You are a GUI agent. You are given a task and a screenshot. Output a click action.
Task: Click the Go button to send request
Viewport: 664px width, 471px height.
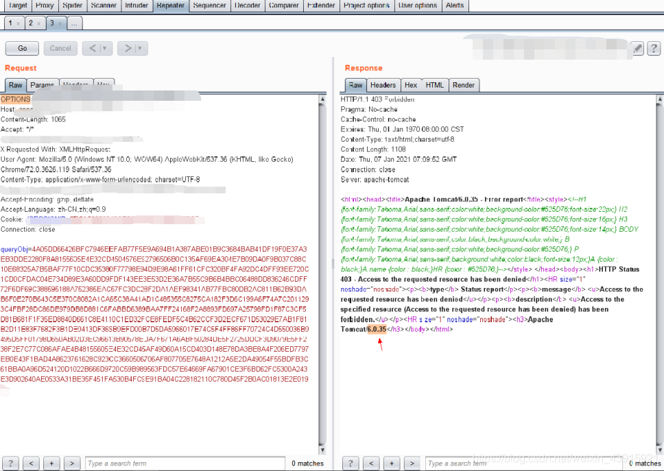22,48
